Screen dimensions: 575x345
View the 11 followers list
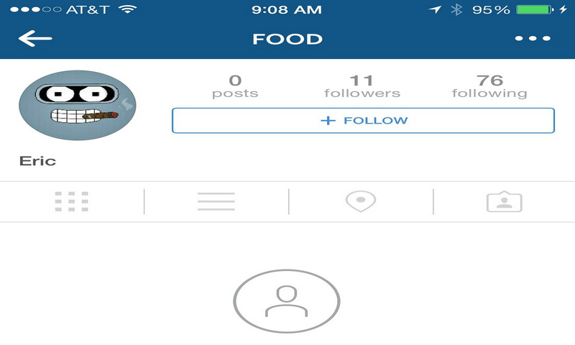(362, 86)
